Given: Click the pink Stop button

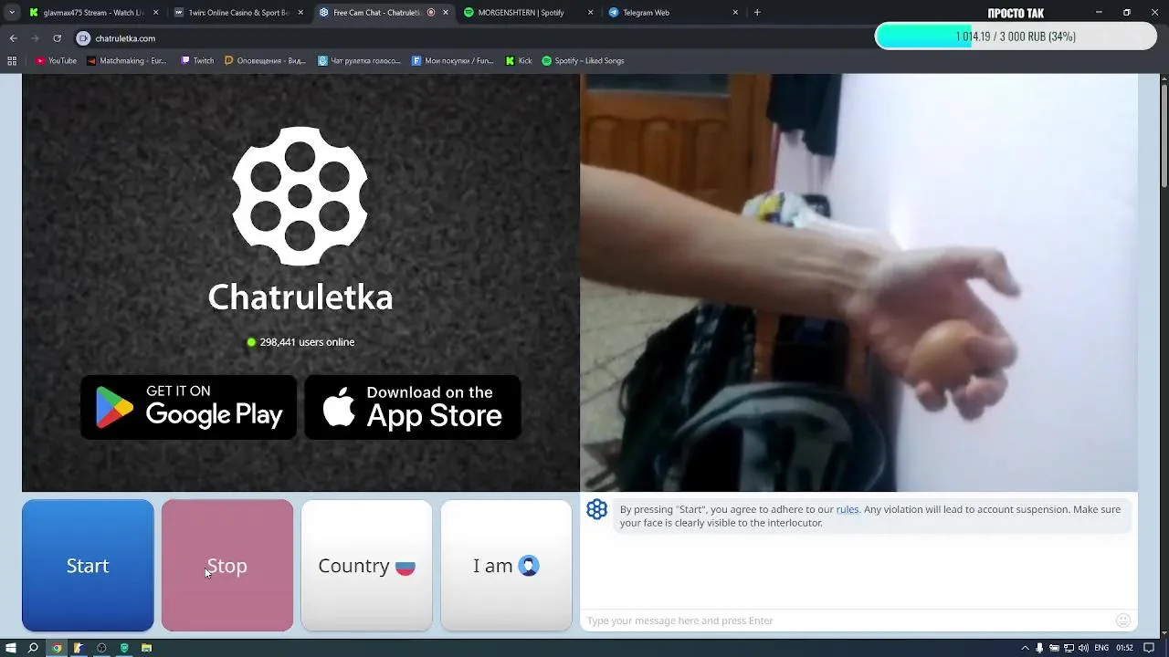Looking at the screenshot, I should pos(227,566).
